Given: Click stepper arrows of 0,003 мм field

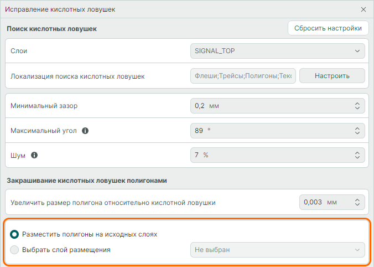Looking at the screenshot, I should pos(357,202).
